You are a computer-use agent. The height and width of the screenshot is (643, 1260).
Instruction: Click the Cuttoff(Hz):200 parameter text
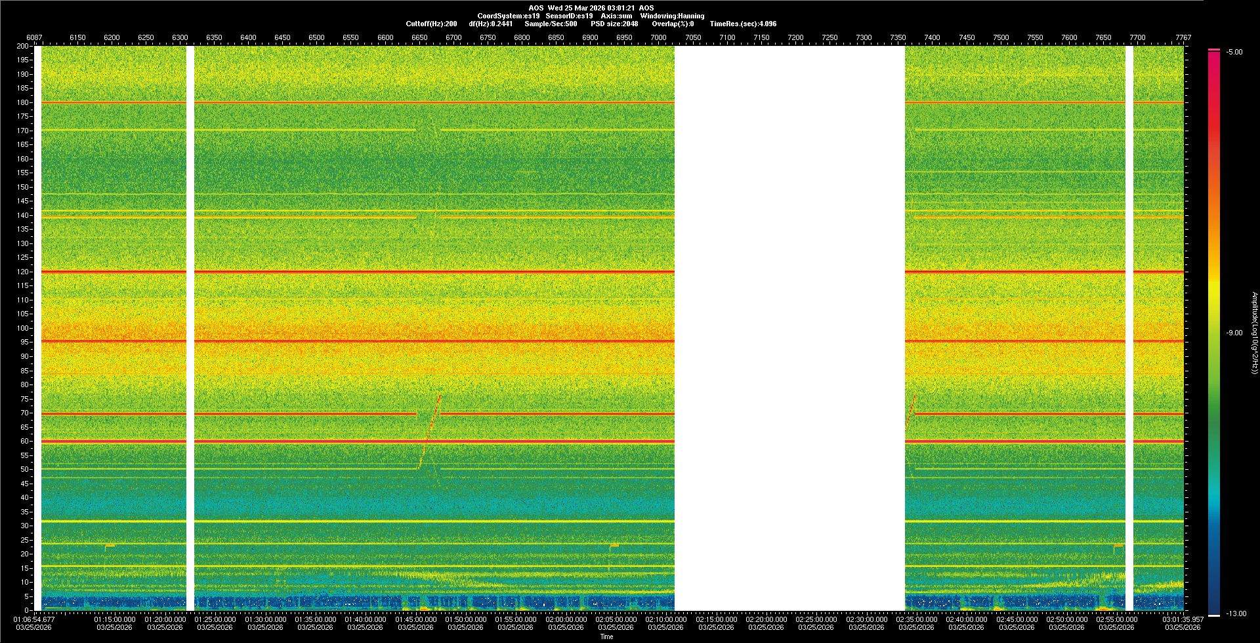tap(431, 24)
